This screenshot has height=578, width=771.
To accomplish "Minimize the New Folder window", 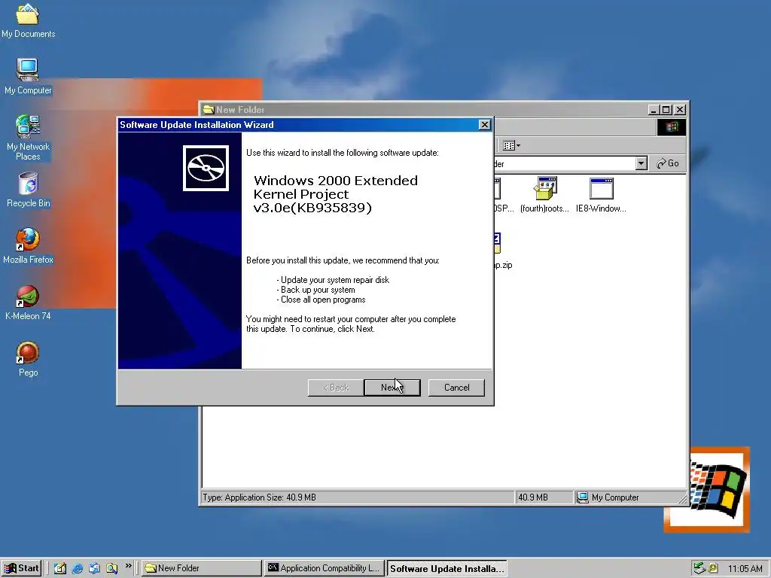I will (654, 110).
